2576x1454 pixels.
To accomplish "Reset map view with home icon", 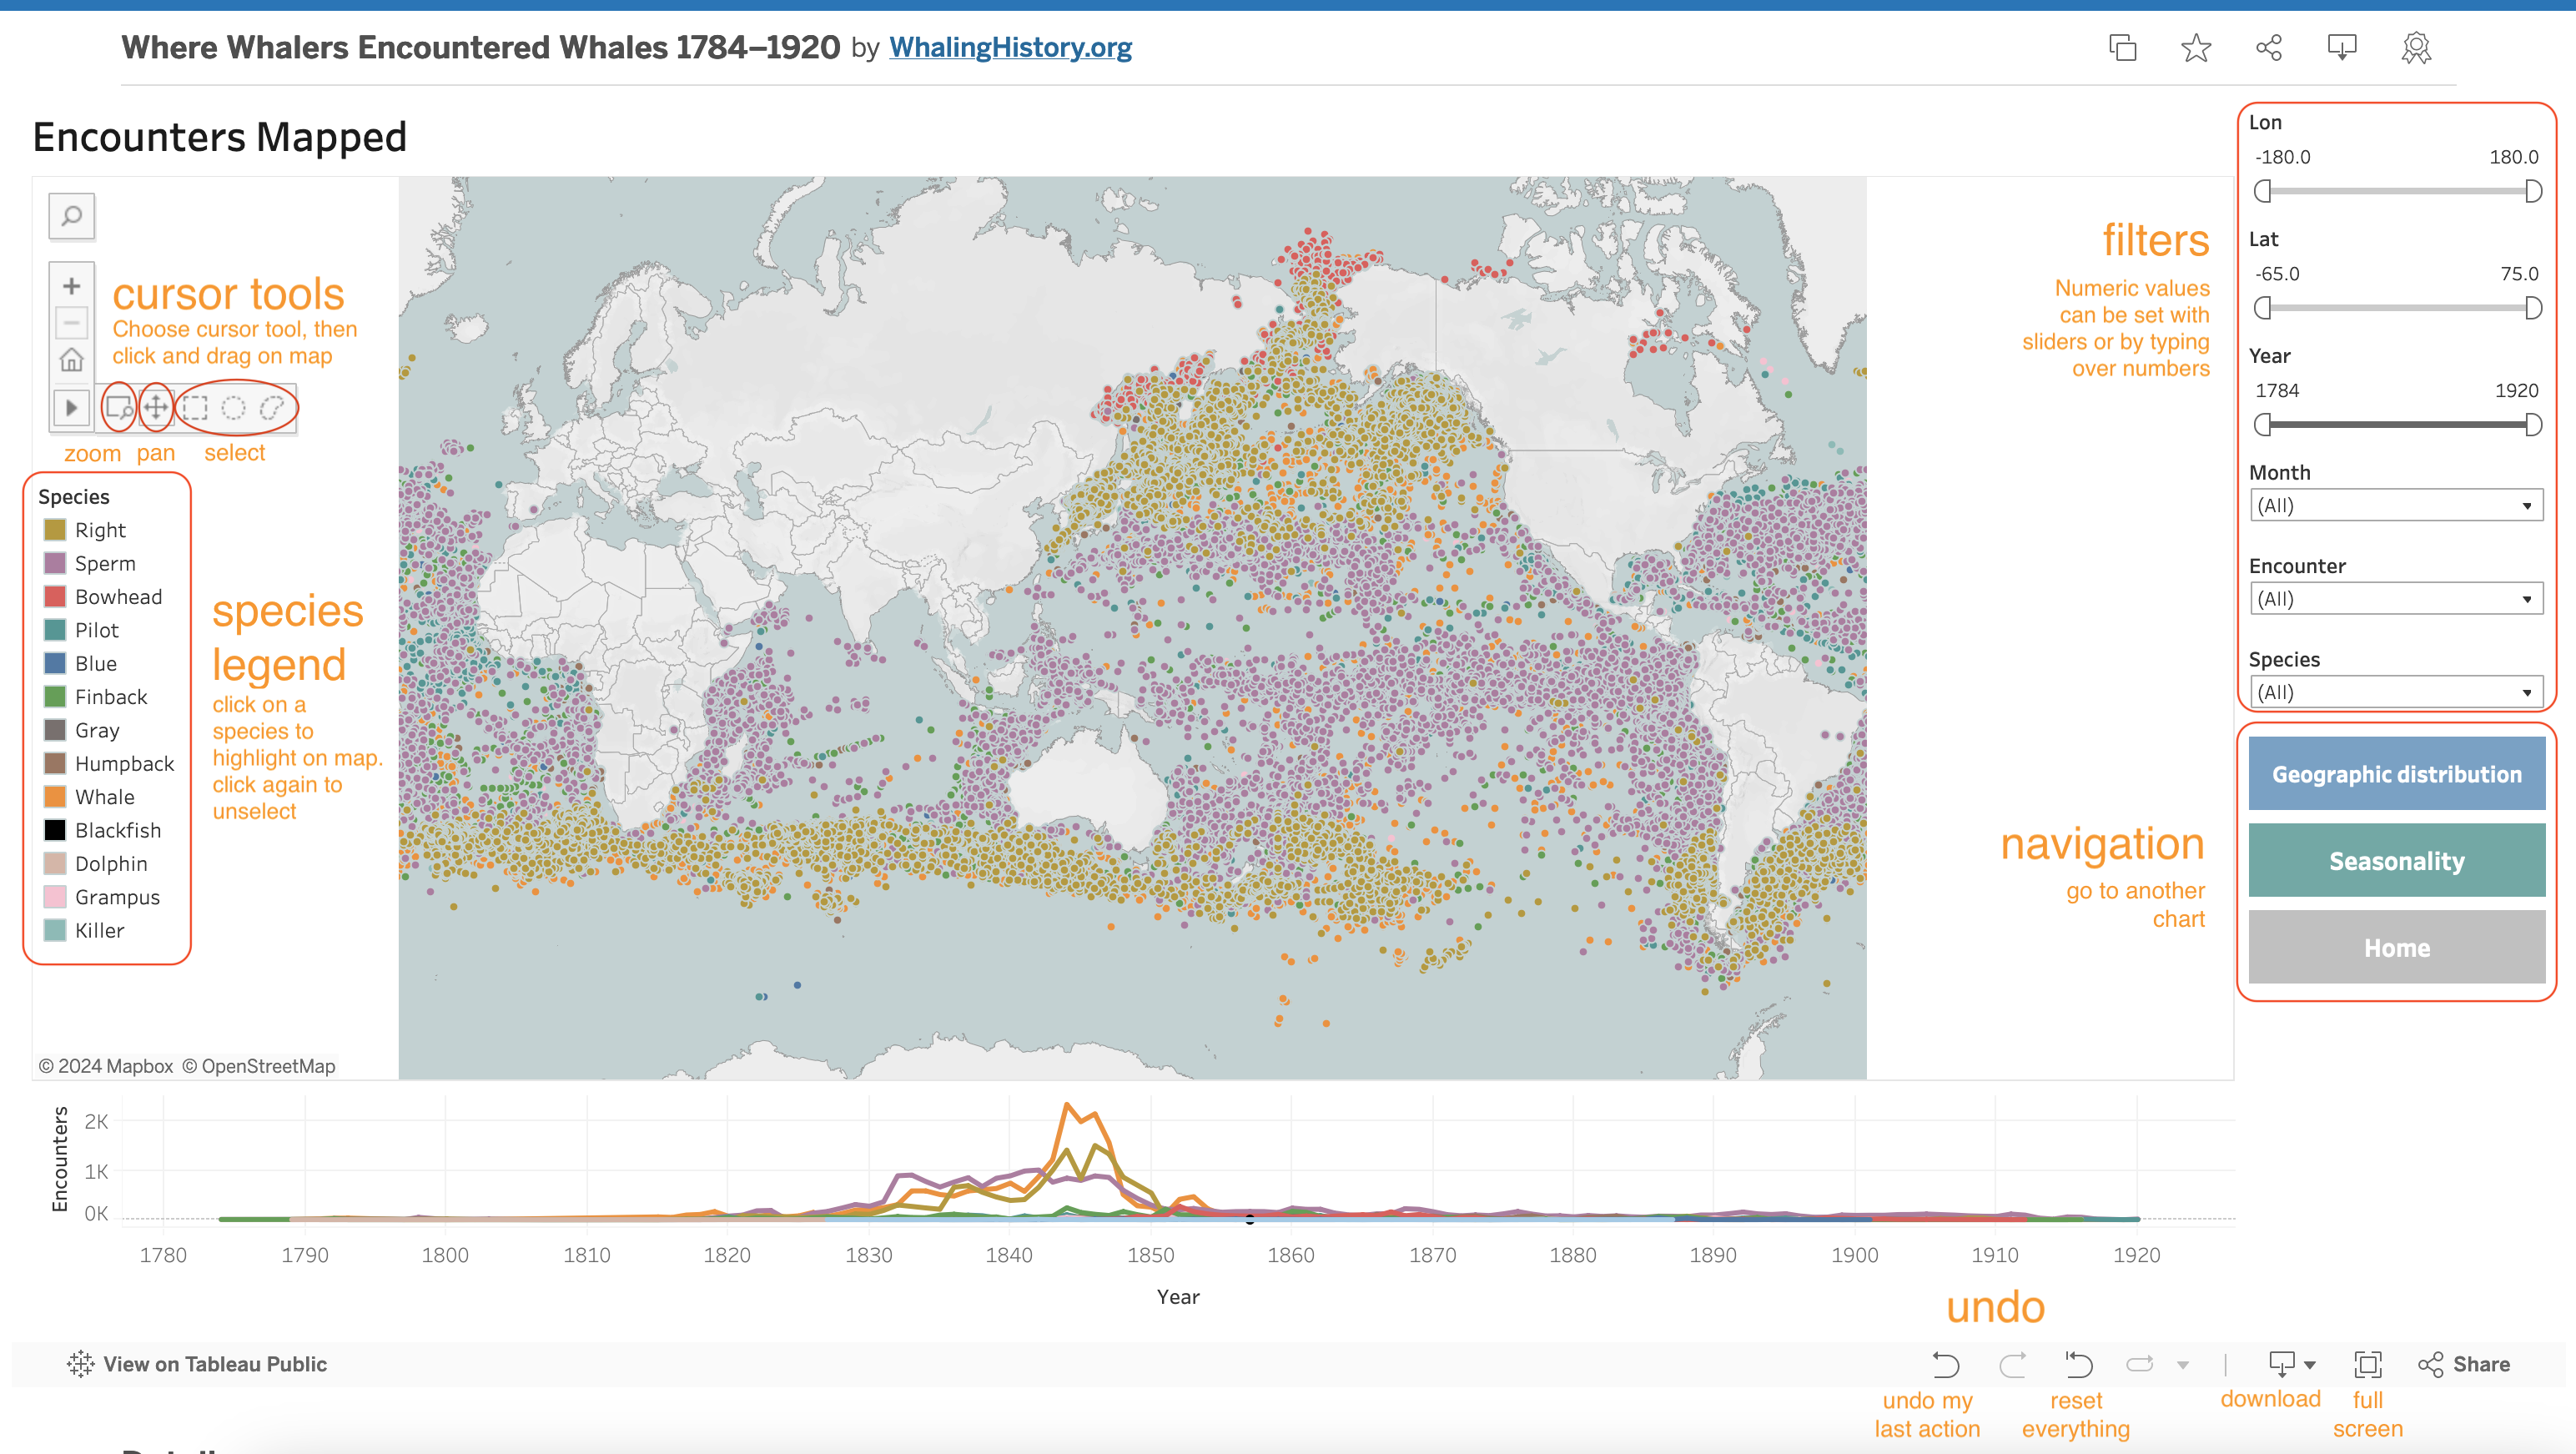I will [x=71, y=359].
